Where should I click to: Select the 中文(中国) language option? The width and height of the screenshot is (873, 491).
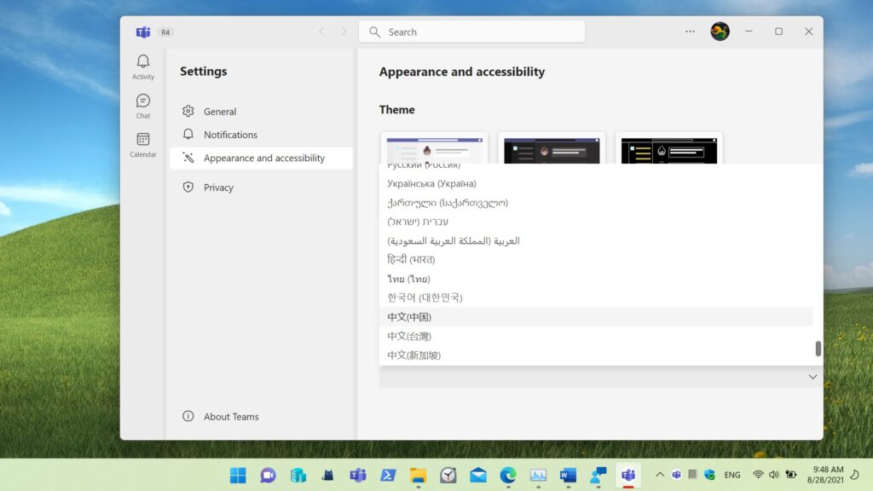point(409,317)
